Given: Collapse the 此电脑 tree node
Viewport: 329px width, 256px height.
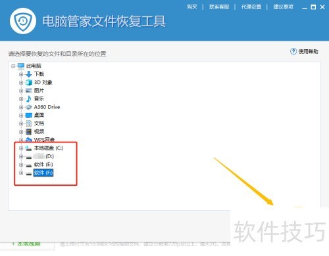Looking at the screenshot, I should pyautogui.click(x=13, y=66).
